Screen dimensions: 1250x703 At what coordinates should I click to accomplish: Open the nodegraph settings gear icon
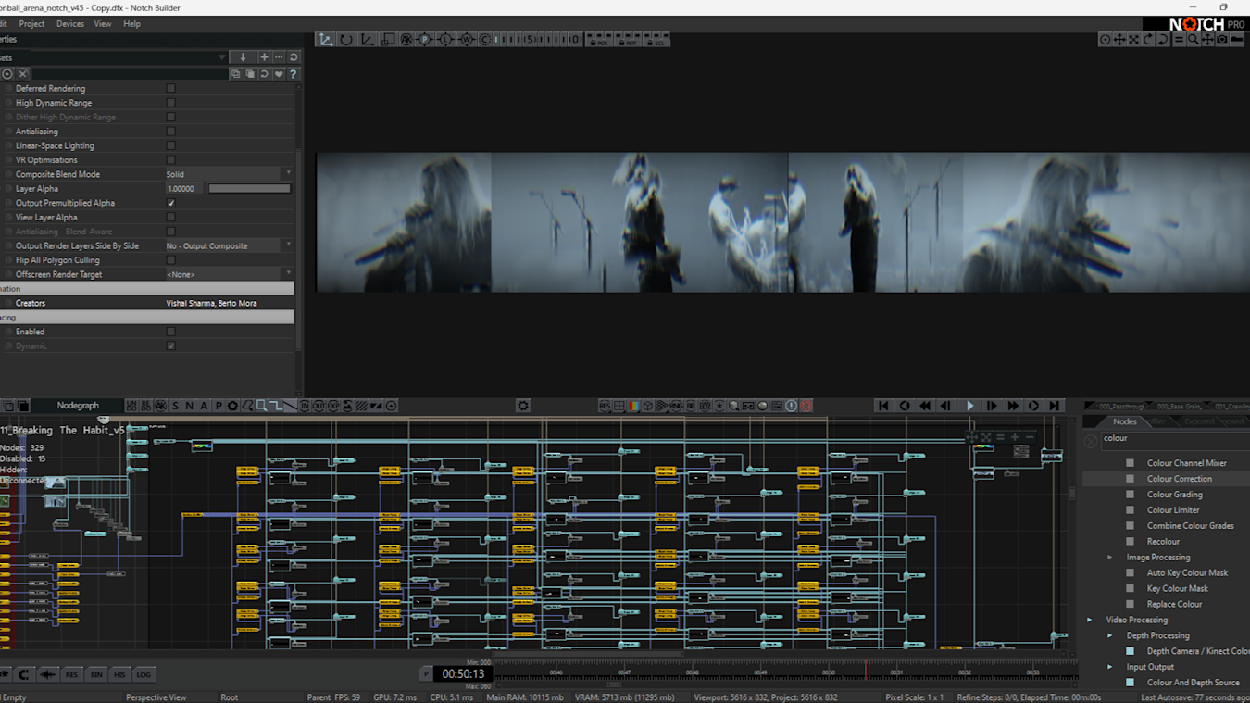click(x=523, y=406)
